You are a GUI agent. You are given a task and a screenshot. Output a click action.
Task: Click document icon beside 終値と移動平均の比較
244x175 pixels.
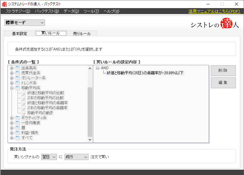pos(23,93)
